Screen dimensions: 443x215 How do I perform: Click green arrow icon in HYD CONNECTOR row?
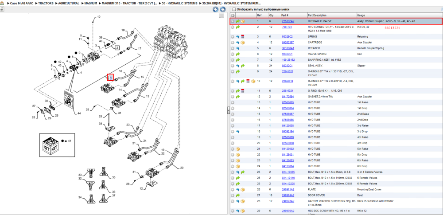pyautogui.click(x=238, y=27)
